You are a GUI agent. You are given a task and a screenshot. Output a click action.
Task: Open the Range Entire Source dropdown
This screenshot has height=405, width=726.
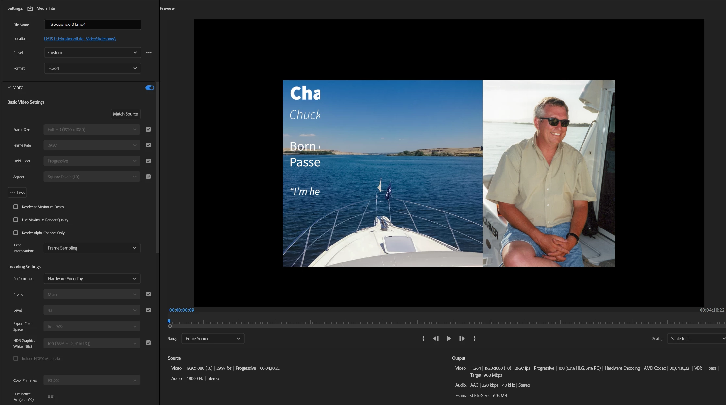(212, 339)
